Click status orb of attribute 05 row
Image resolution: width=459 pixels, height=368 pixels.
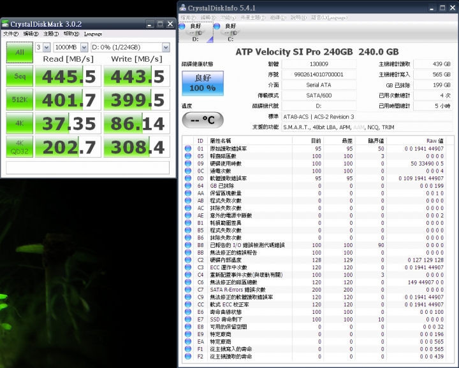click(x=188, y=156)
